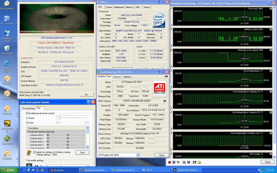This screenshot has width=277, height=173.
Task: Click the fur donut benchmark preview image
Action: tap(57, 19)
